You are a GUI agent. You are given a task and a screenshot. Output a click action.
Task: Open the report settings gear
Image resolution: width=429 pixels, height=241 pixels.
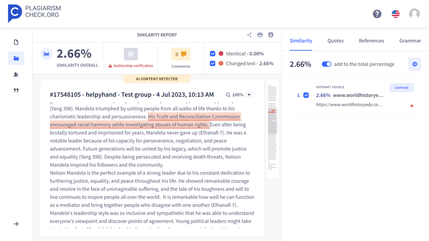click(414, 64)
